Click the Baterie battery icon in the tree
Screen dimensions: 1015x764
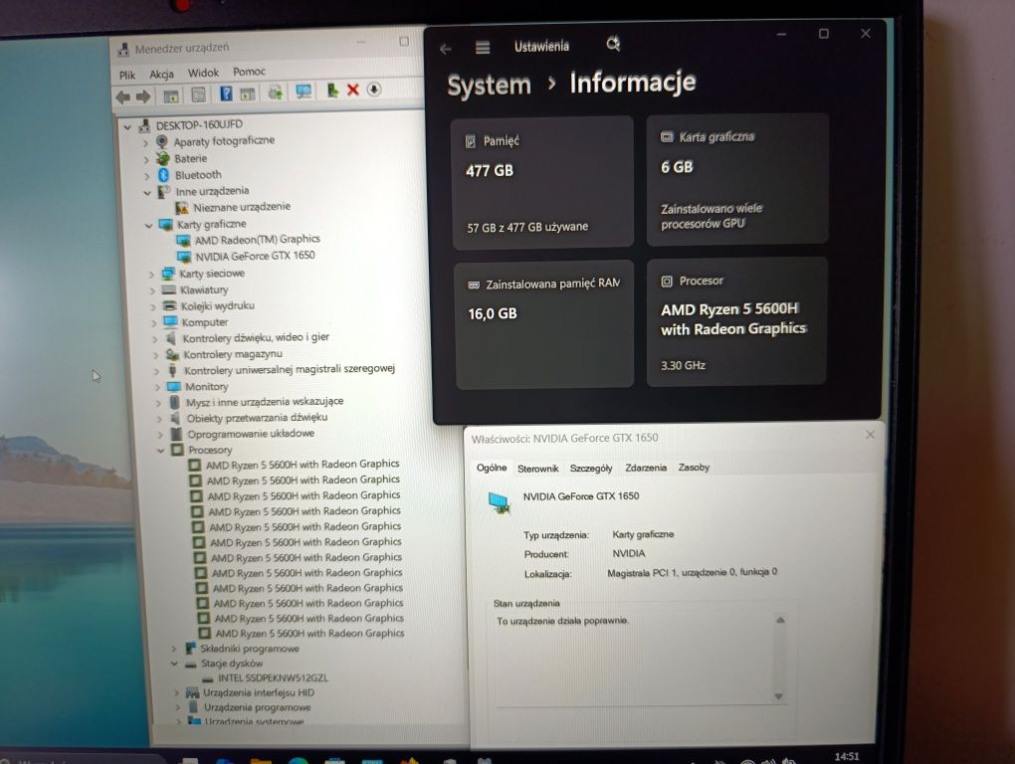pyautogui.click(x=163, y=158)
